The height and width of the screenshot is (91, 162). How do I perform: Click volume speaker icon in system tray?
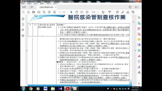[126, 89]
